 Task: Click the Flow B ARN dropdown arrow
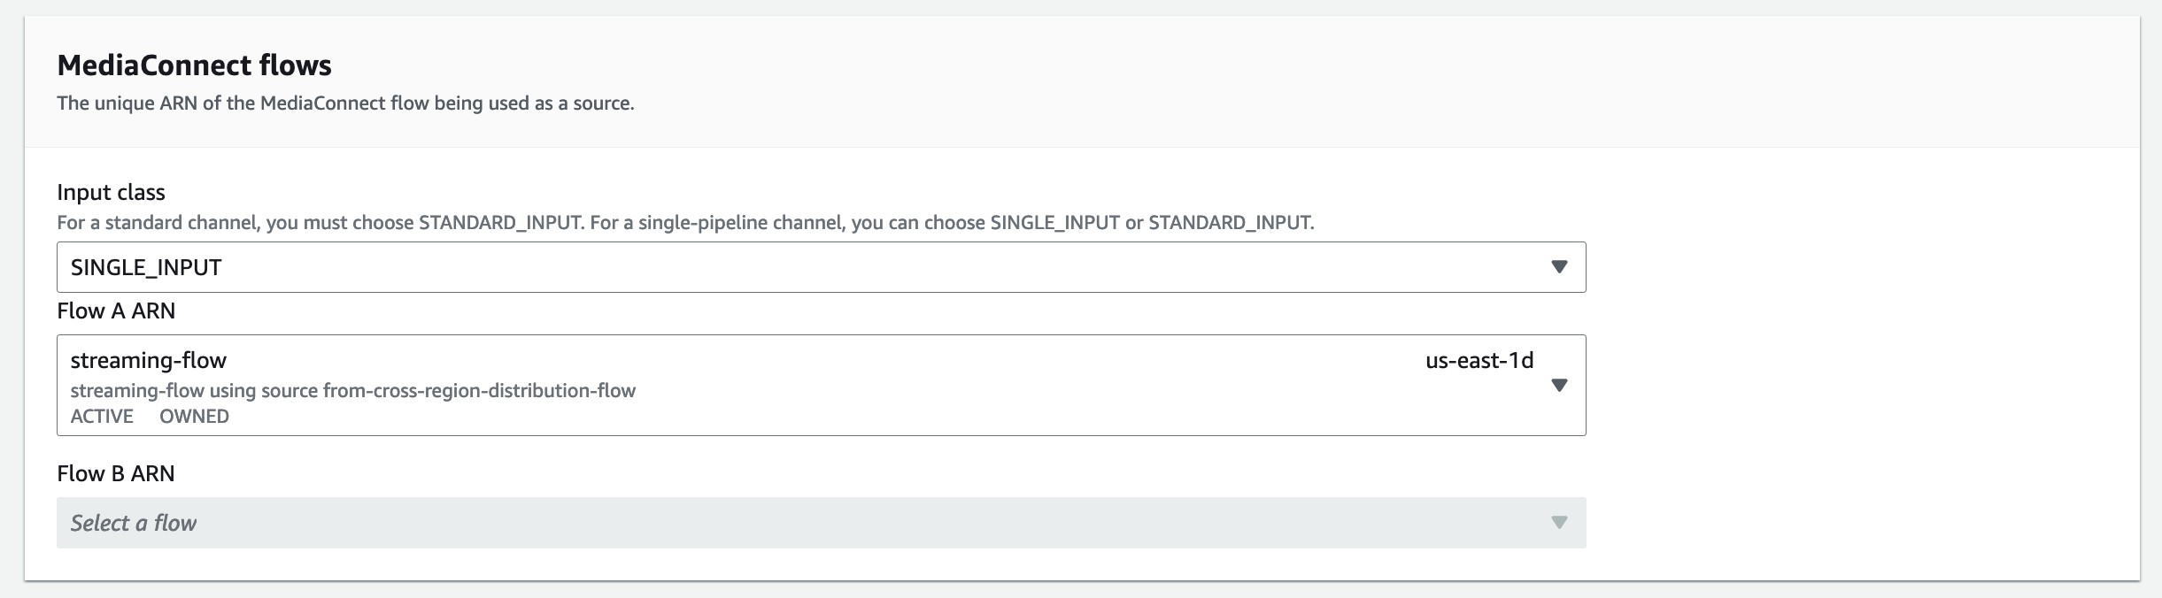tap(1559, 523)
